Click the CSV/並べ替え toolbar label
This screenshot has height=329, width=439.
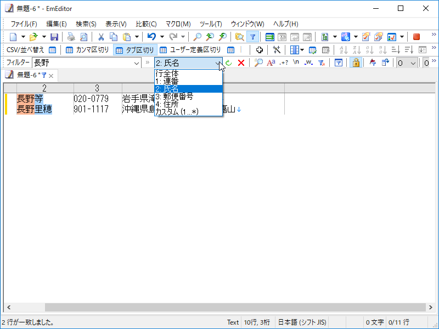[x=25, y=50]
